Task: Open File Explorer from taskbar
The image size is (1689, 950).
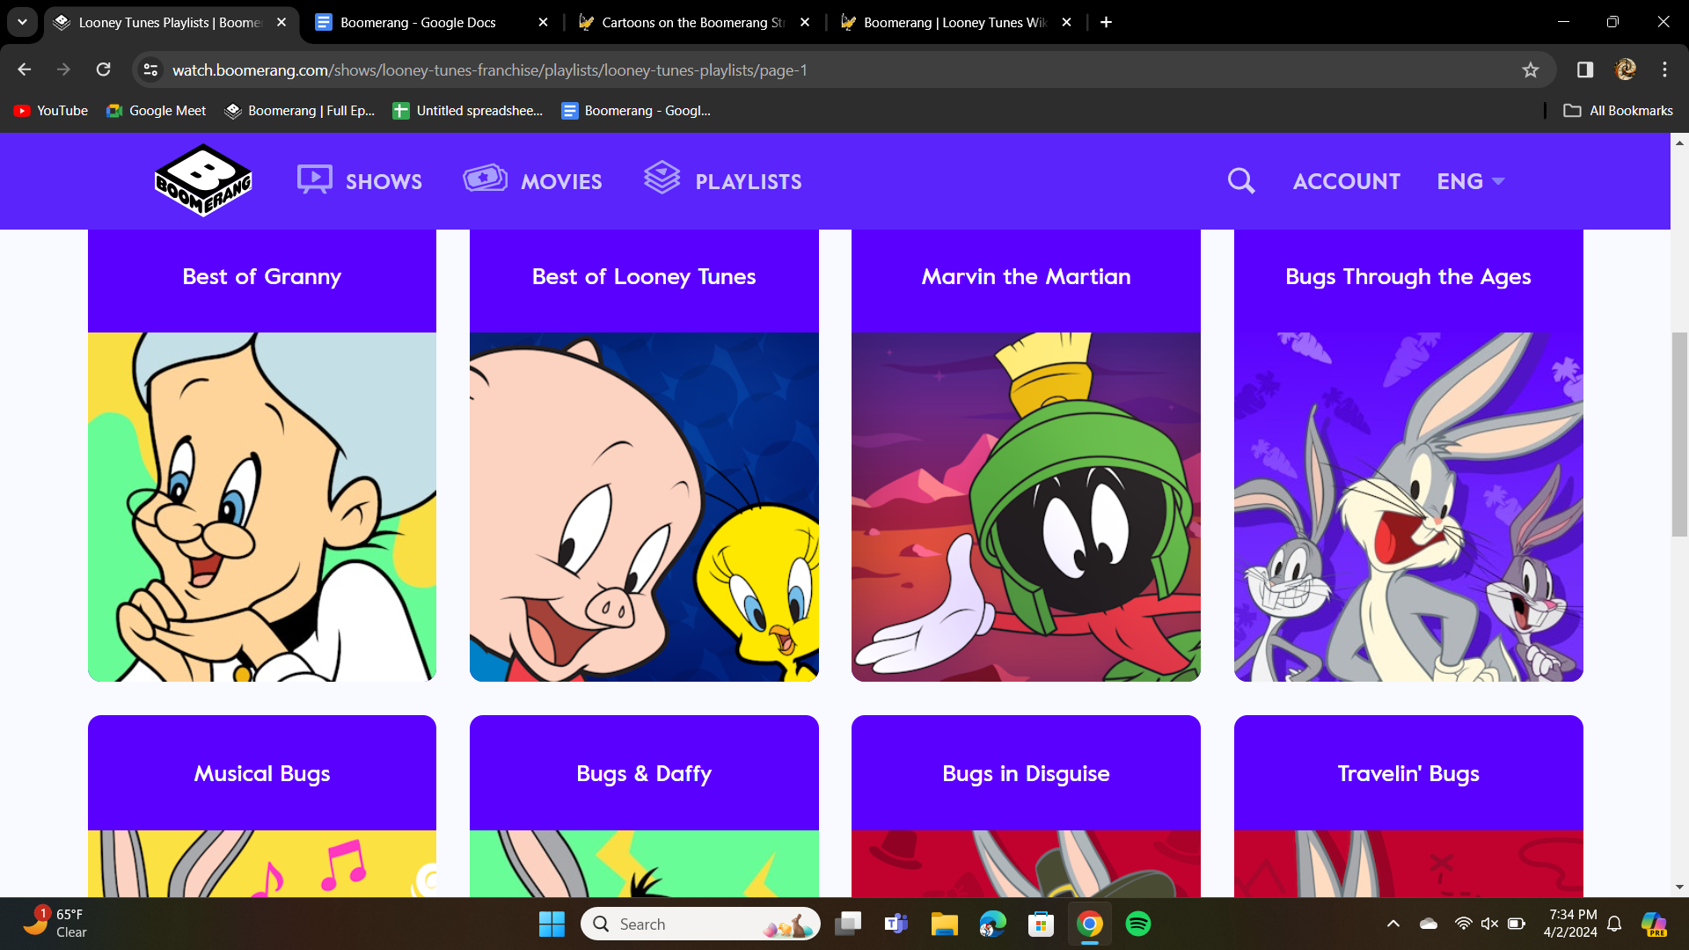Action: click(944, 924)
